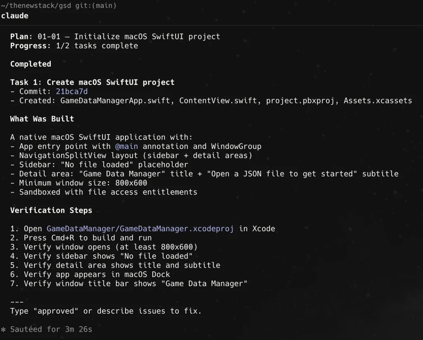Click the Progress 1/2 tasks complete line

click(x=74, y=45)
